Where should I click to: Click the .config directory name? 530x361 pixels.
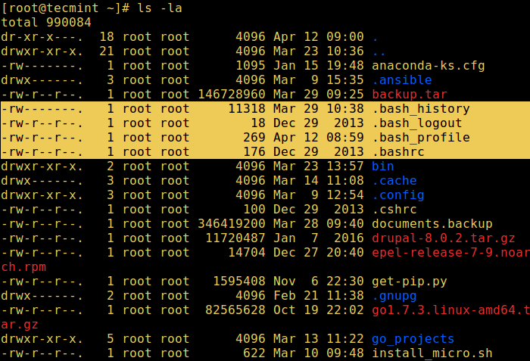[x=398, y=195]
